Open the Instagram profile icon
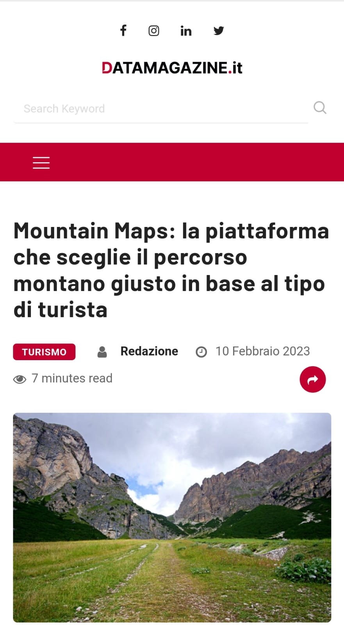Screen dimensions: 344x625 point(154,30)
